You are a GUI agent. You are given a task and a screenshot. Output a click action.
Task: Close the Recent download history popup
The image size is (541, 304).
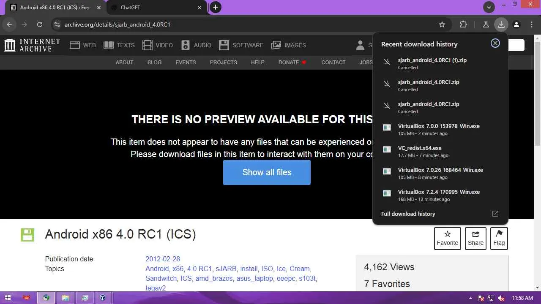click(x=495, y=43)
